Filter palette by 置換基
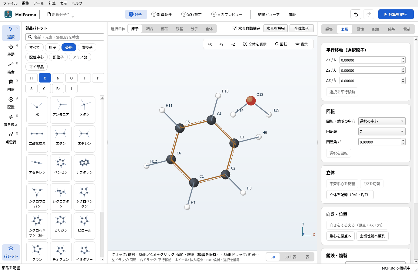 click(87, 47)
